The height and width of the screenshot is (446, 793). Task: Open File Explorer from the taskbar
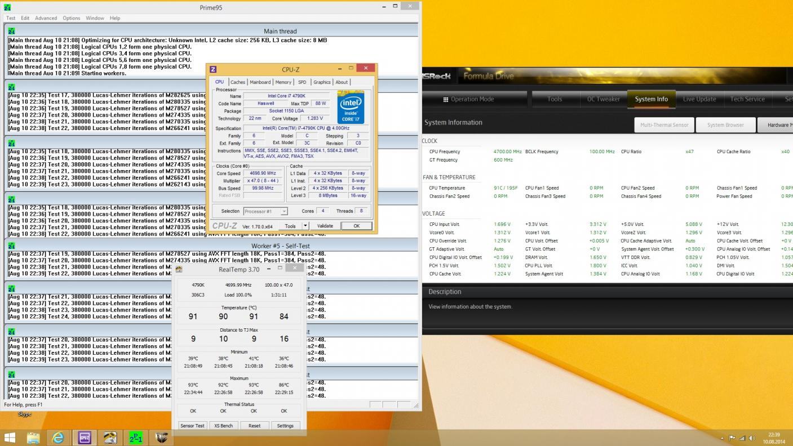point(33,438)
